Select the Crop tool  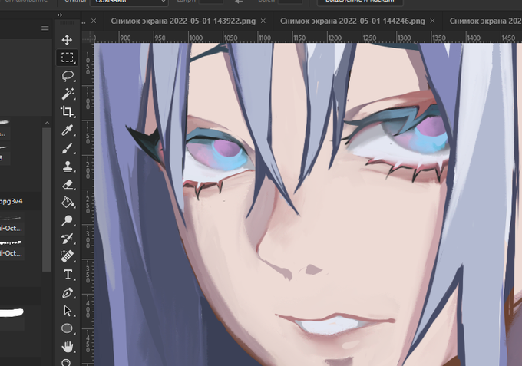68,111
